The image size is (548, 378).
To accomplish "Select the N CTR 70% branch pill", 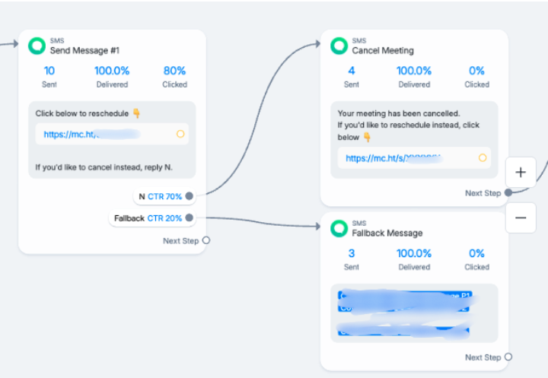I will click(164, 196).
